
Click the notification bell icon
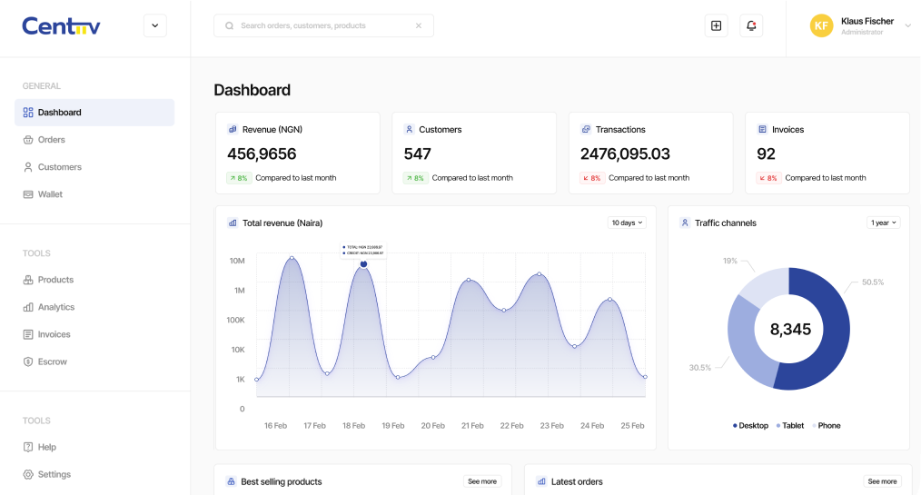click(751, 25)
